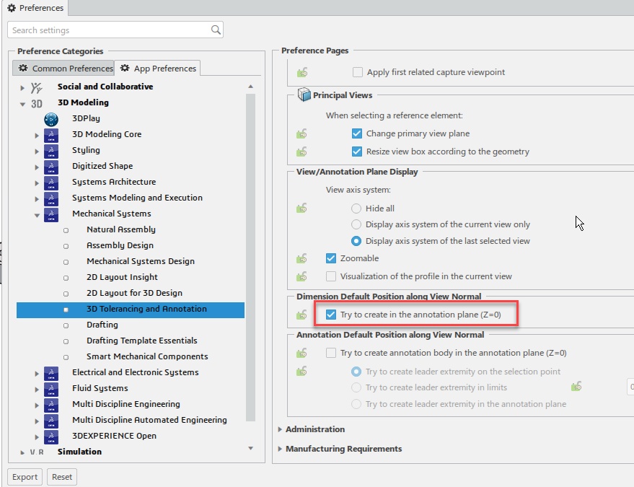Viewport: 634px width, 487px height.
Task: Click the 3DPlay globe icon
Action: point(51,118)
